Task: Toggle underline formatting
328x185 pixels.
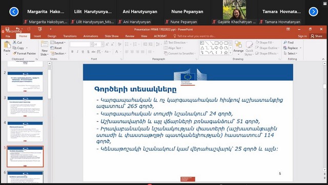Action: (x=83, y=52)
